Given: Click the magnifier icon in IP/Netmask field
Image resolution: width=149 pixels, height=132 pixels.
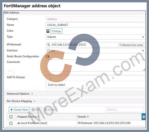Looking at the screenshot, I should click(49, 45).
